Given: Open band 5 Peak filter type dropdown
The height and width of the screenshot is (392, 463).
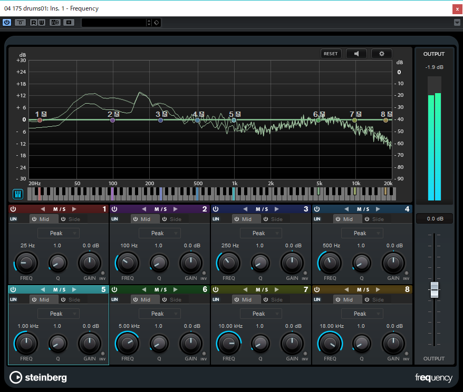Looking at the screenshot, I should point(59,314).
